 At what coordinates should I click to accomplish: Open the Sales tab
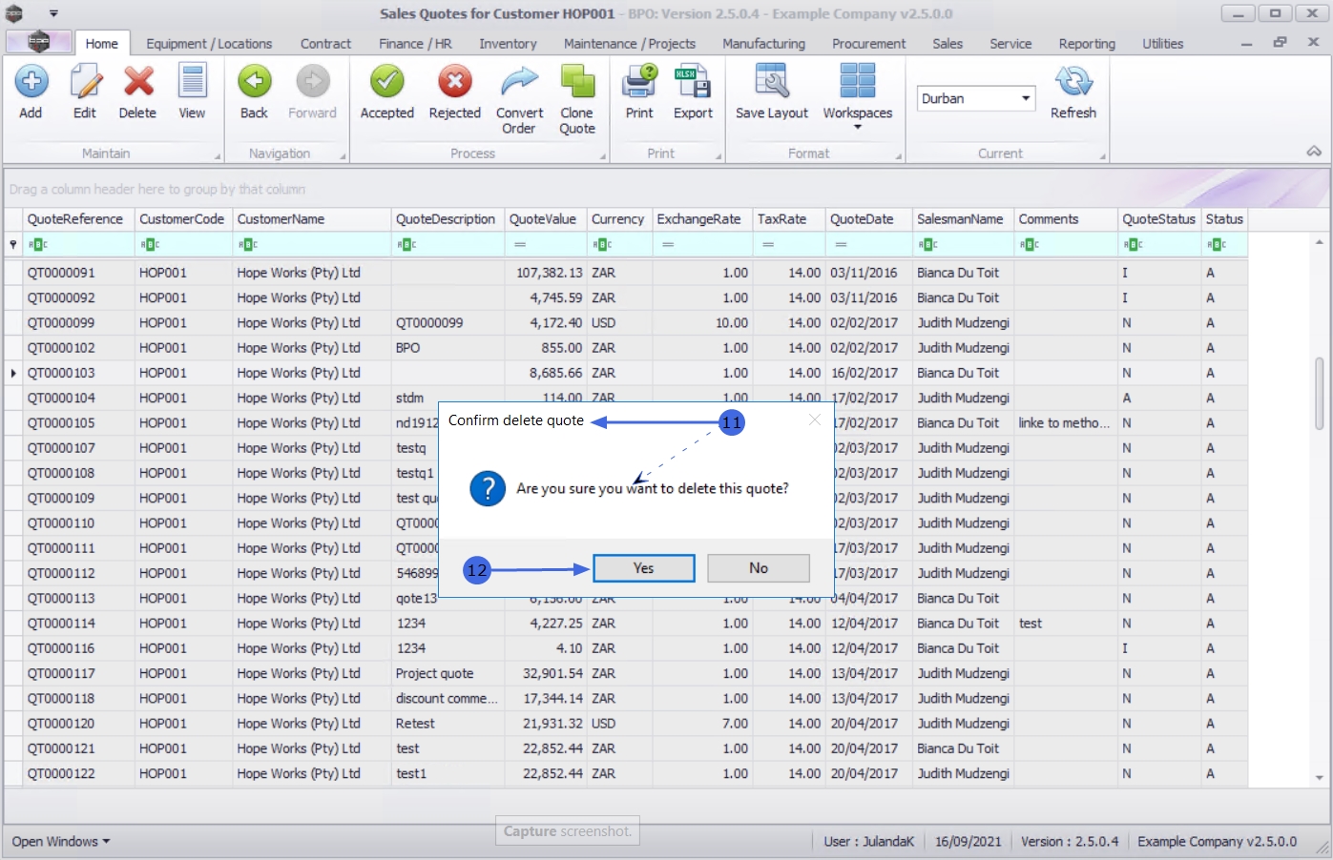[948, 44]
